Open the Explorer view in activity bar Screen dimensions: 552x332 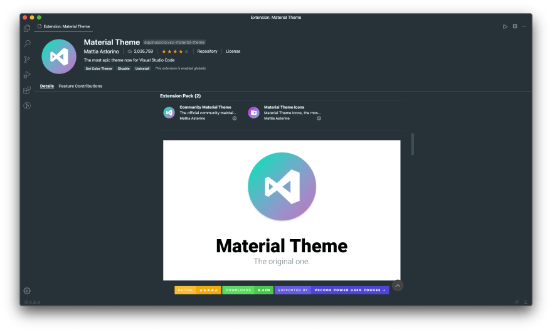pos(27,28)
